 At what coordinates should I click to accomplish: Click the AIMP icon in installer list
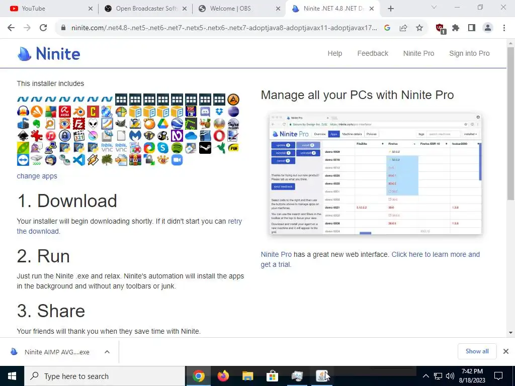pos(233,100)
